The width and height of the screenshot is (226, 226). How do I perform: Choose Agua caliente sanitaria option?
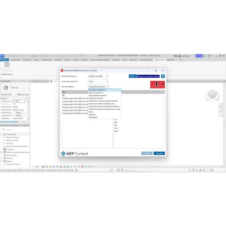pyautogui.click(x=105, y=95)
